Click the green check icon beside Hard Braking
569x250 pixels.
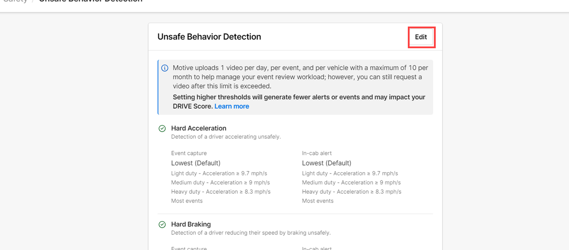[x=162, y=225]
